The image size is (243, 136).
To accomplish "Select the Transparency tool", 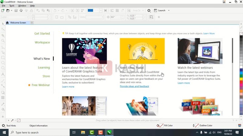I will [3, 98].
